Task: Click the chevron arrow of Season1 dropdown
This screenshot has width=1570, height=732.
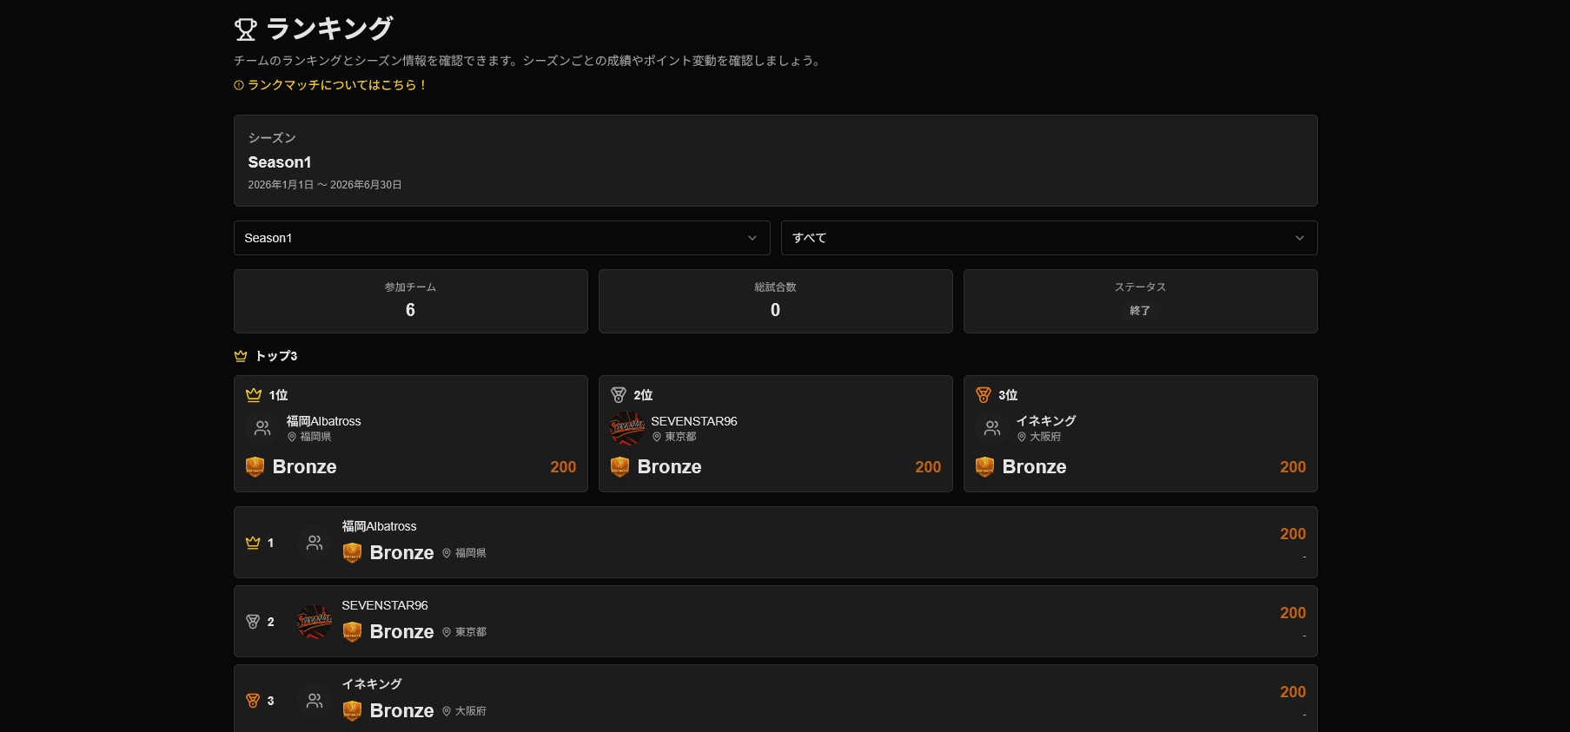Action: pos(752,238)
